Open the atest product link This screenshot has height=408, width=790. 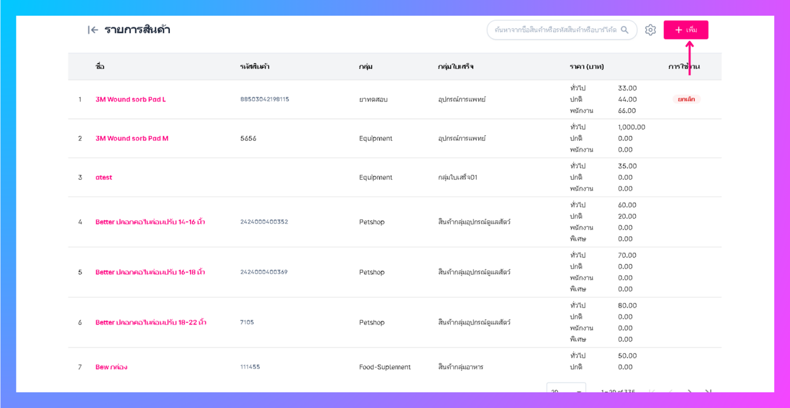104,177
